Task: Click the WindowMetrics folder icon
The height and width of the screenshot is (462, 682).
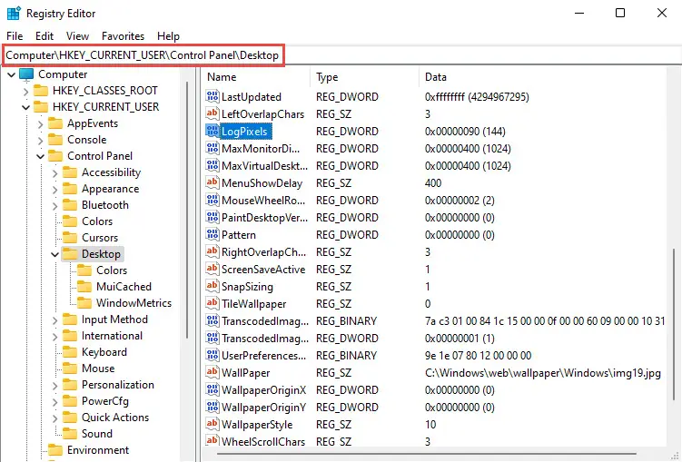Action: tap(84, 303)
